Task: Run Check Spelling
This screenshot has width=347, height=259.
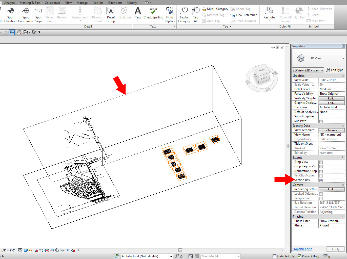Action: (x=153, y=13)
